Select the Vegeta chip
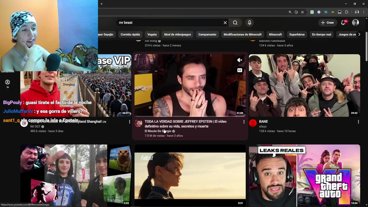The image size is (368, 207). [152, 34]
